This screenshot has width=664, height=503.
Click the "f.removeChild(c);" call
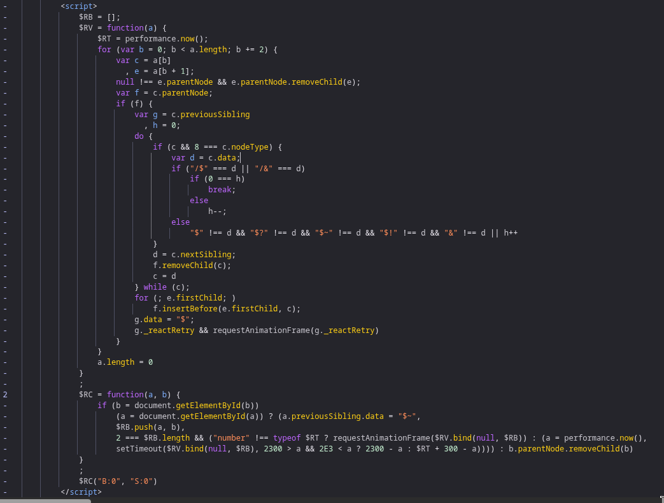(192, 266)
